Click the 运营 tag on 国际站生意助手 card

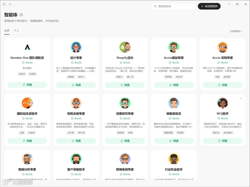click(x=22, y=133)
